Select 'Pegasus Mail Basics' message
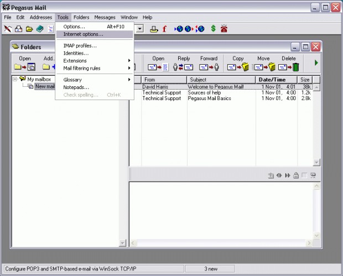The width and height of the screenshot is (343, 276). (221, 98)
